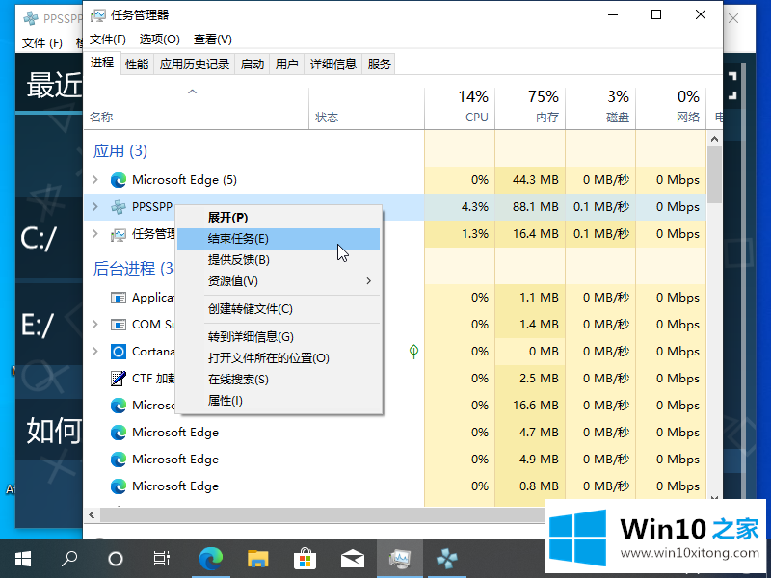Choose 提供反馈(B) in the context menu

click(x=279, y=260)
